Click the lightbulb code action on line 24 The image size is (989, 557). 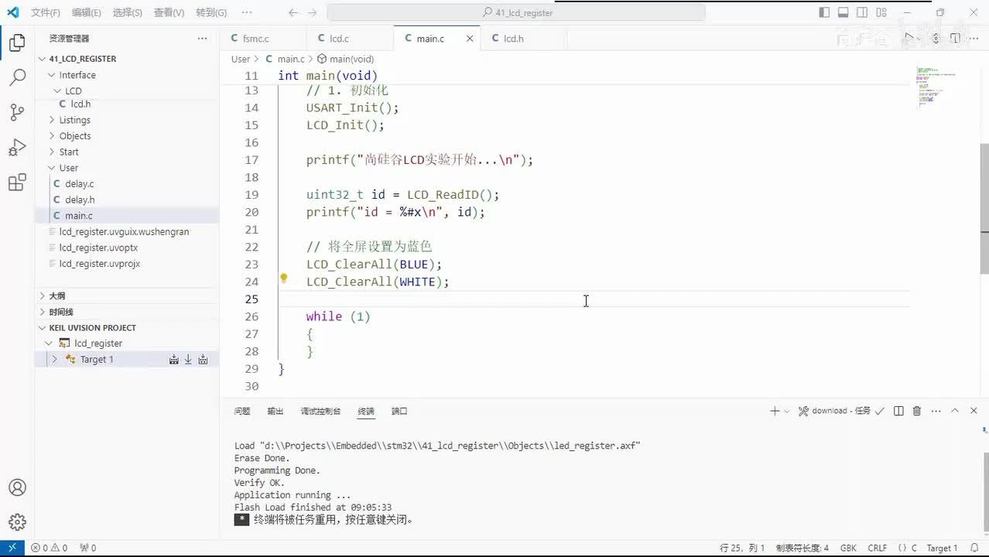coord(284,278)
